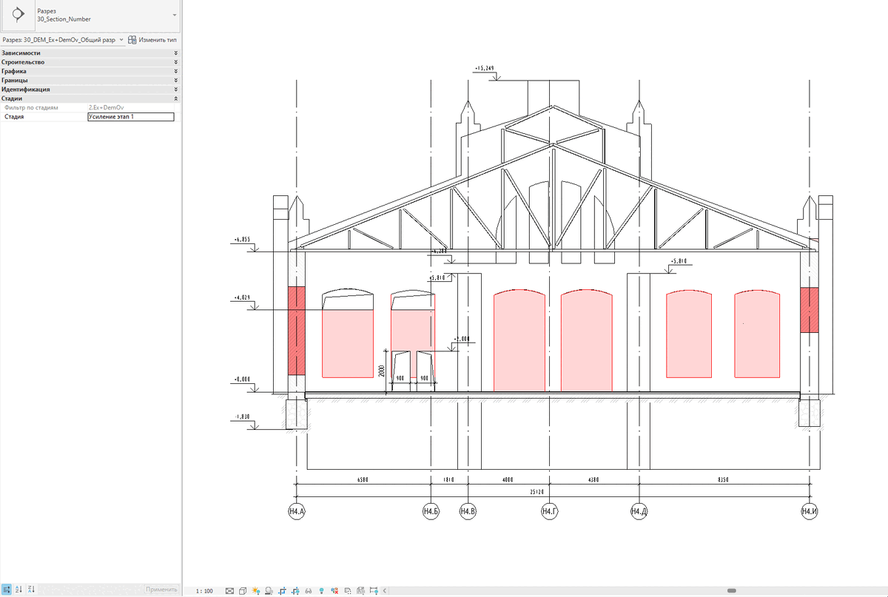Select grid bubble Н4.И
The image size is (888, 597).
[x=809, y=511]
